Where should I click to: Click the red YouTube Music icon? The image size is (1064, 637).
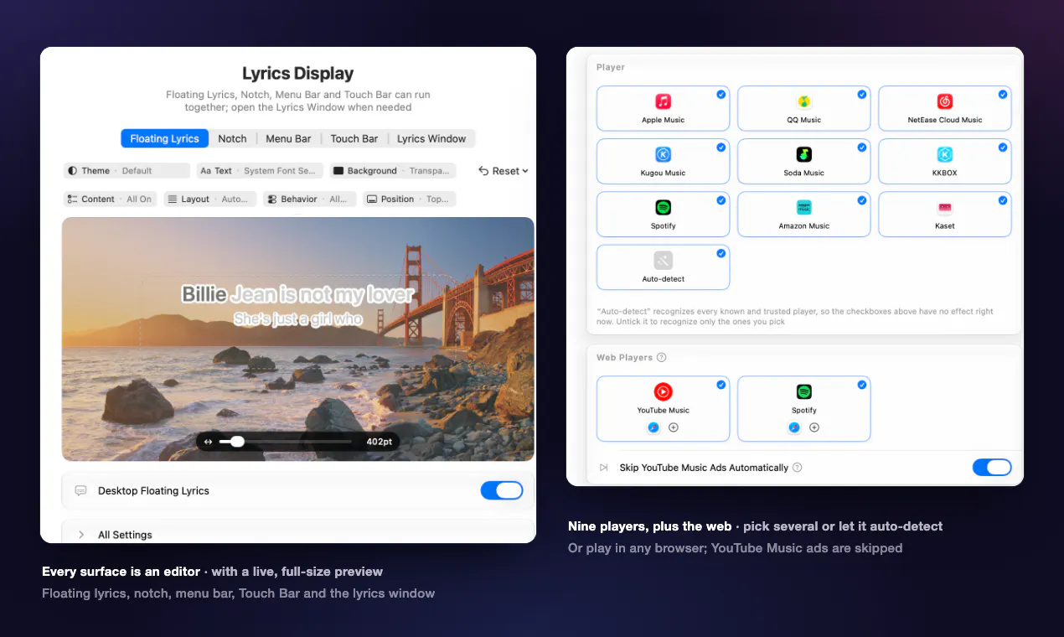tap(663, 391)
